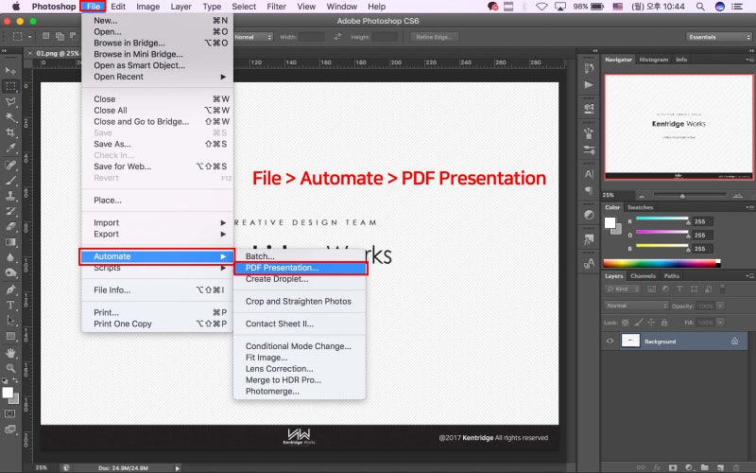The height and width of the screenshot is (473, 756).
Task: Toggle layer filtering on/off switch
Action: point(722,289)
